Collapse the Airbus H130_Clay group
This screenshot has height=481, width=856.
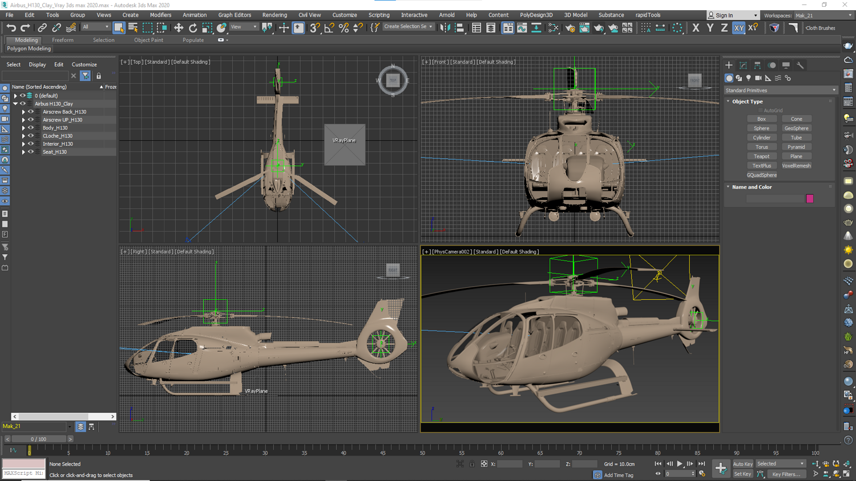point(15,104)
